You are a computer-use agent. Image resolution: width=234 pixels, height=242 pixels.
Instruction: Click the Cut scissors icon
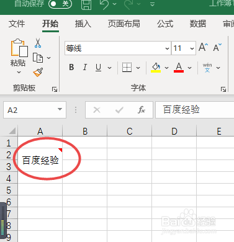pos(38,43)
